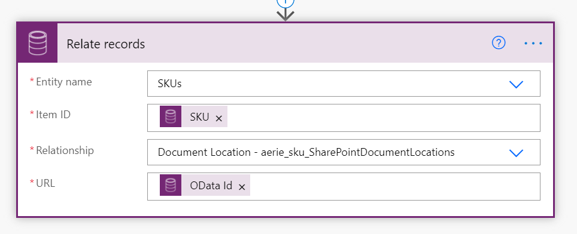577x234 pixels.
Task: Click the Relationship field label
Action: [x=65, y=150]
